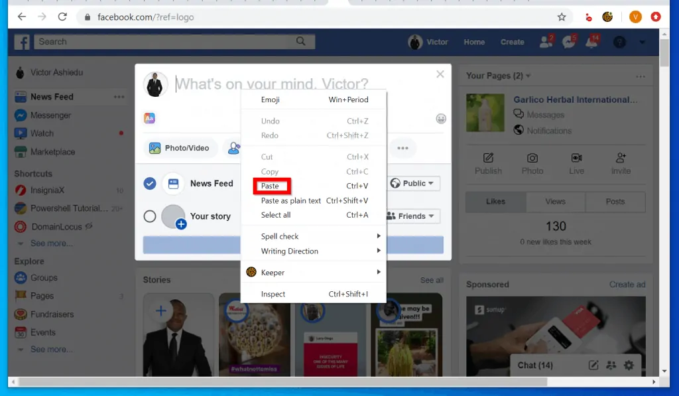Viewport: 679px width, 396px height.
Task: Click the browser address bar URL
Action: click(x=145, y=17)
